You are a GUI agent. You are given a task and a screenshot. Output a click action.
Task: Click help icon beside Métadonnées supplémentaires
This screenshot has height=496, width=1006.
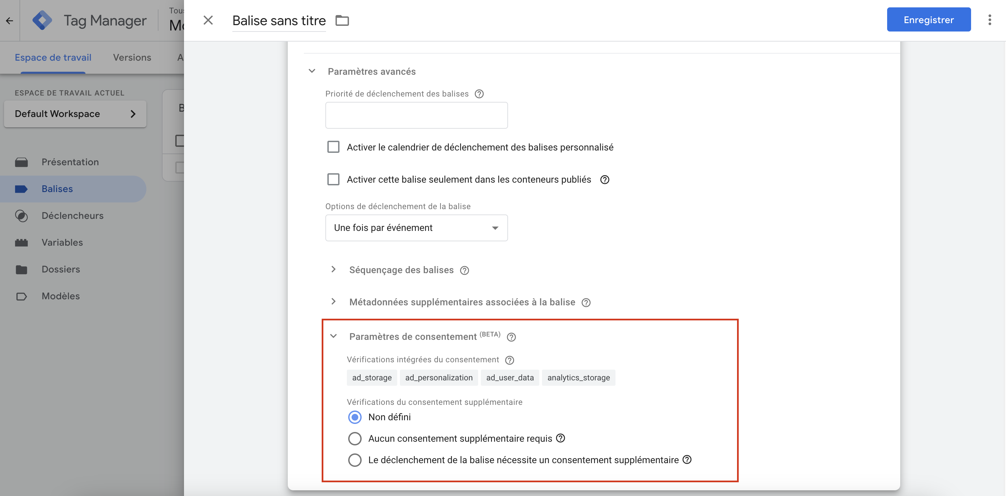pos(586,303)
